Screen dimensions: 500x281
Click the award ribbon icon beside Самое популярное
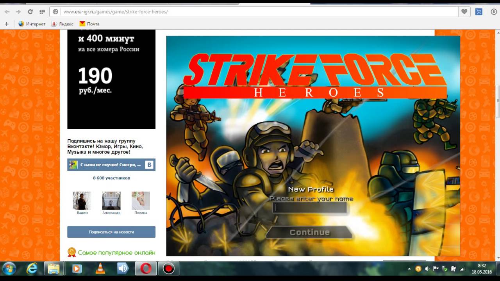71,253
